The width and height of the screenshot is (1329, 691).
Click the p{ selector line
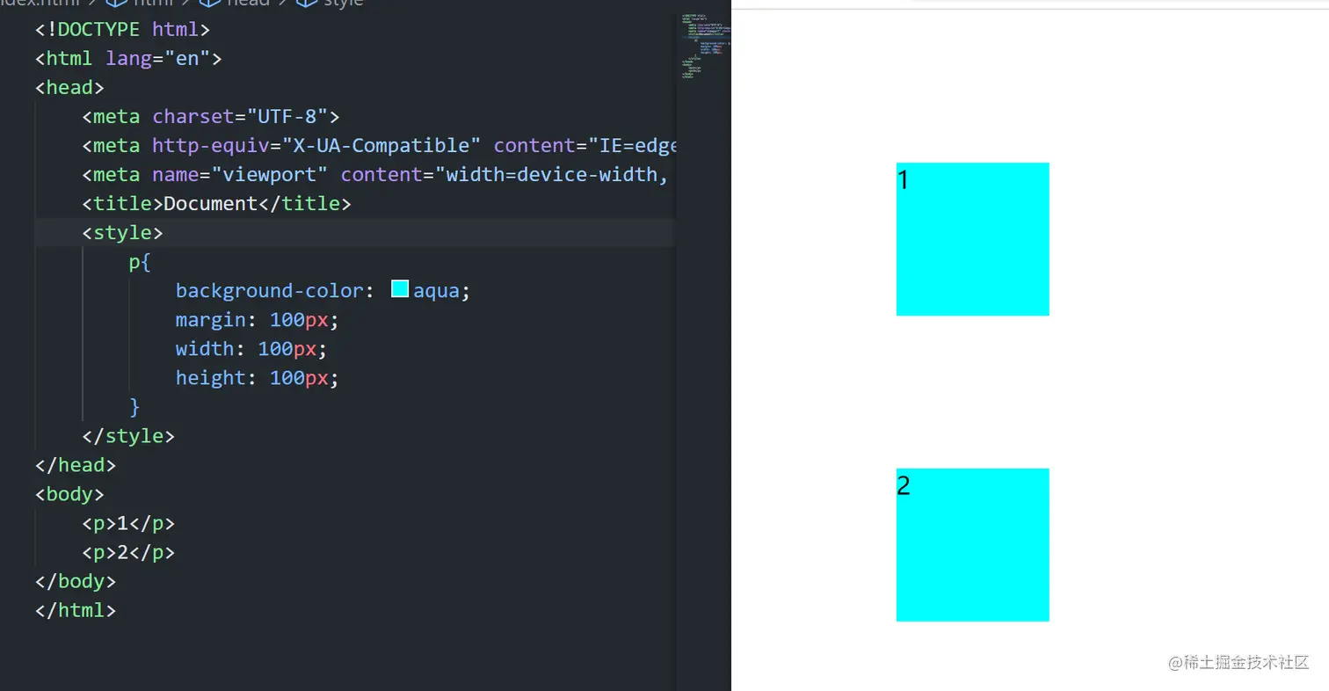[x=140, y=262]
